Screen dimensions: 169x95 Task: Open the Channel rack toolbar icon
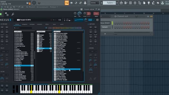(130, 3)
